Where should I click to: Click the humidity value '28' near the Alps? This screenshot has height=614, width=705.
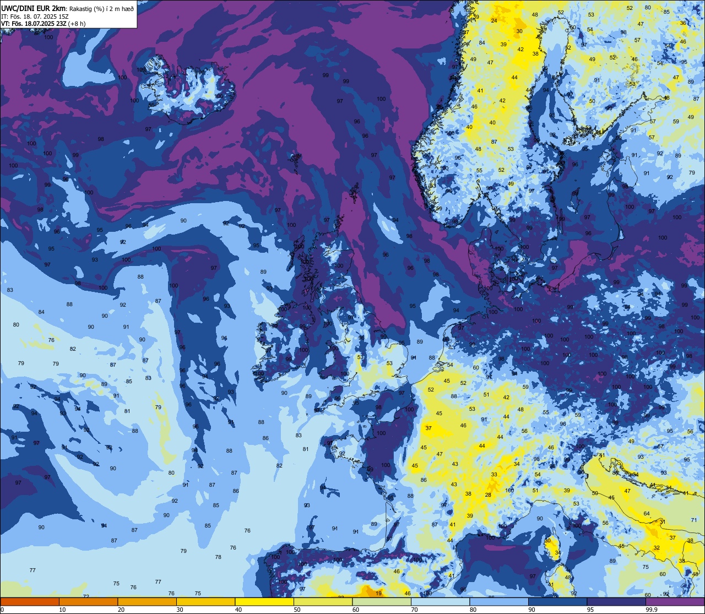point(488,495)
